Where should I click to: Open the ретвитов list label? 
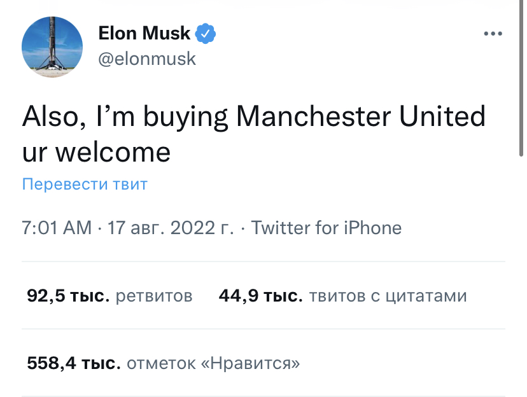point(155,296)
